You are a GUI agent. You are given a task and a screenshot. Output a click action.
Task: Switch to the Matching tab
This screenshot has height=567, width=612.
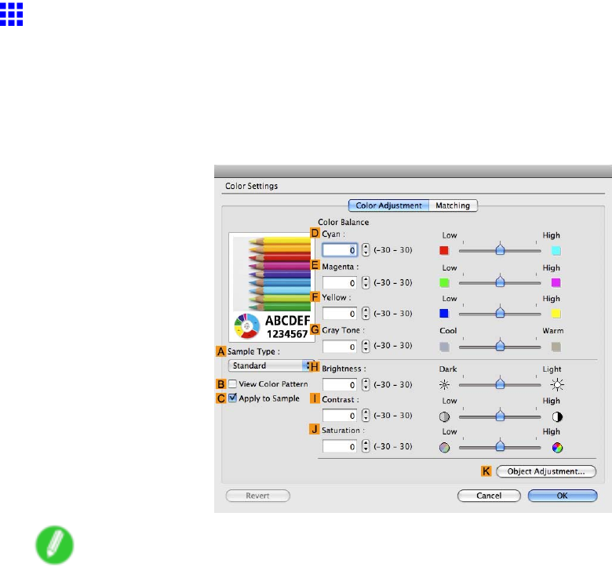(x=453, y=205)
